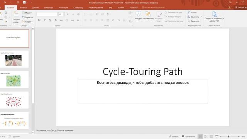
Task: Click decrease font size icon
Action: tap(73, 14)
